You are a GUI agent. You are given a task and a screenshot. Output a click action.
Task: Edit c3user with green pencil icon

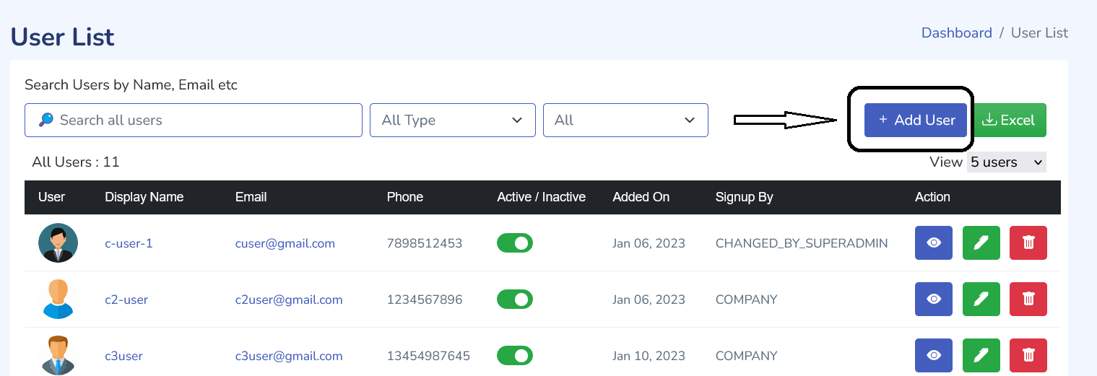pyautogui.click(x=981, y=356)
